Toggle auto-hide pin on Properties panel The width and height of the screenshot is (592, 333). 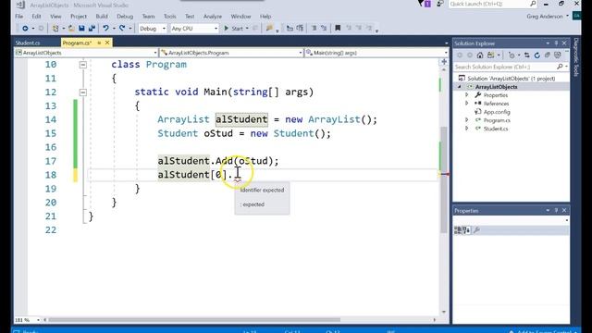point(556,210)
